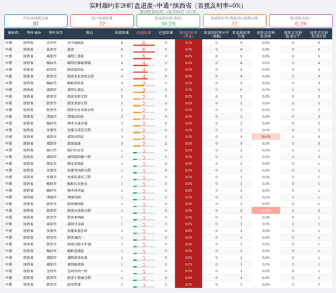The image size is (336, 293).
Task: Click the orange card showing 首揽及时率(考核)为0的网点数
Action: tap(235, 21)
